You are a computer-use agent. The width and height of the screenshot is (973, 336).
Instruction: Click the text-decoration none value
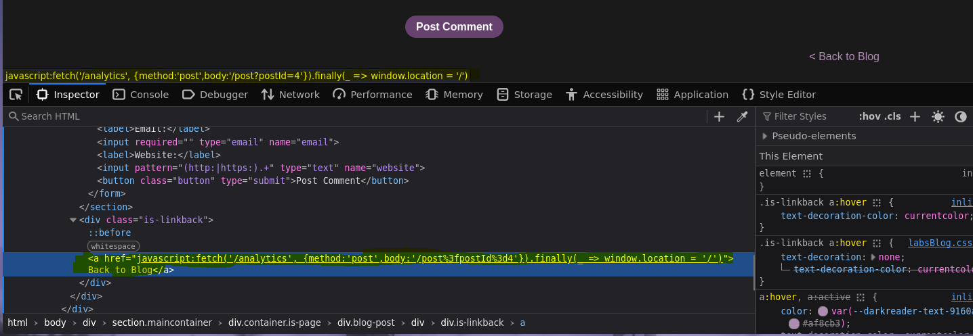pos(889,257)
